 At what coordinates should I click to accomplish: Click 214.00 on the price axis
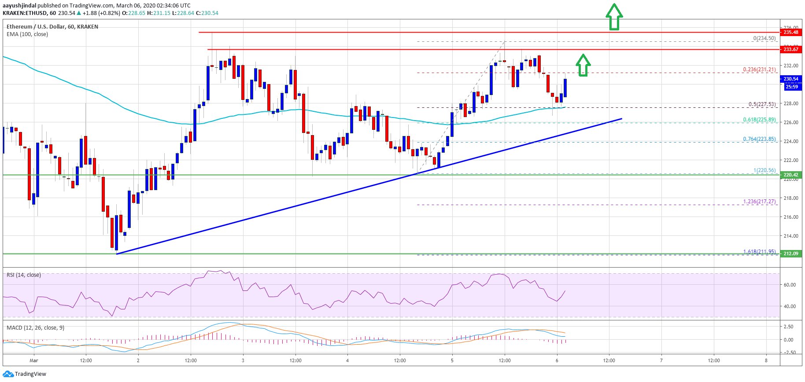pyautogui.click(x=791, y=236)
